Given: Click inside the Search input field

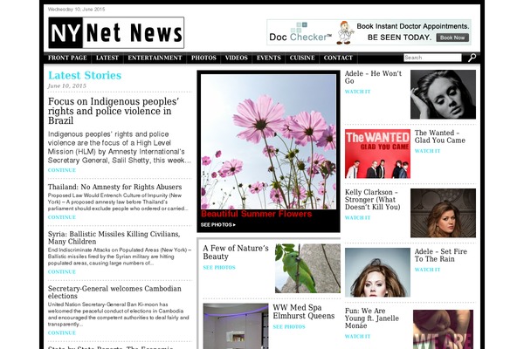Looking at the screenshot, I should tap(432, 58).
